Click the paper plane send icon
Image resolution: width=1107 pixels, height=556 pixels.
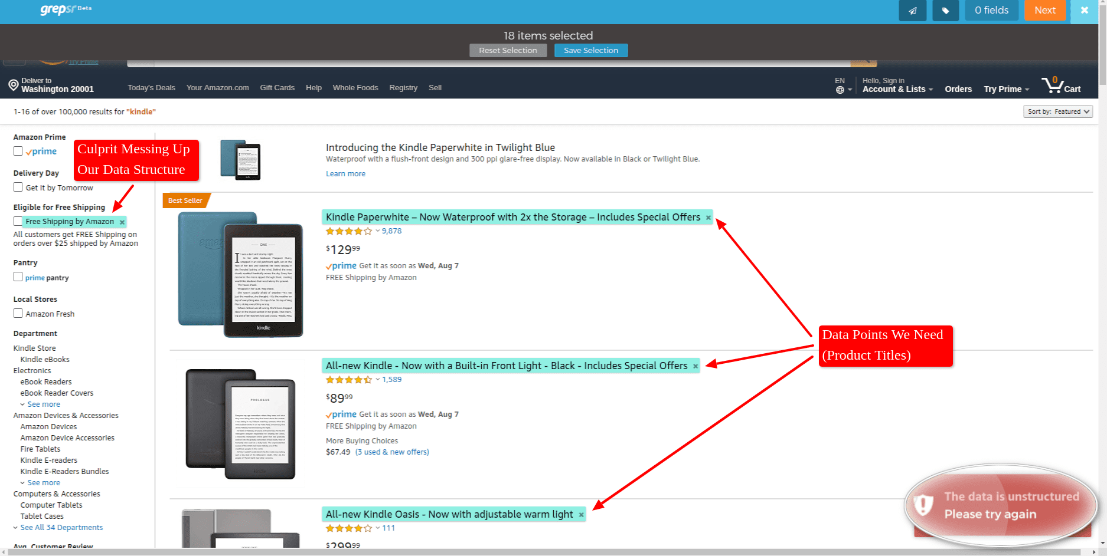point(912,10)
